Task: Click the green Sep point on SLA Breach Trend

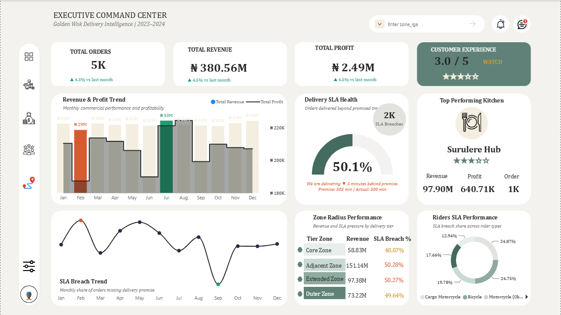Action: (218, 284)
